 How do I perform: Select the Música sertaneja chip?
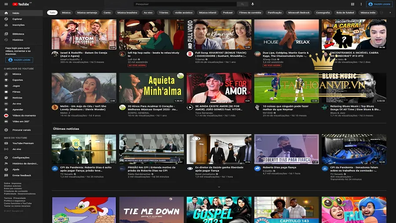(87, 12)
